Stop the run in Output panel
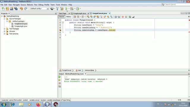 coord(60,83)
